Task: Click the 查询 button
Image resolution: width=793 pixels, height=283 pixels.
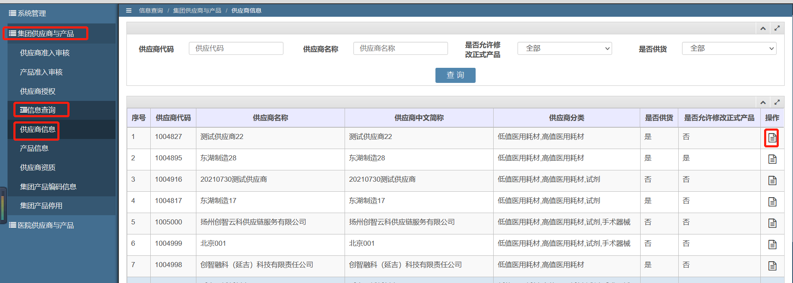Action: click(455, 75)
